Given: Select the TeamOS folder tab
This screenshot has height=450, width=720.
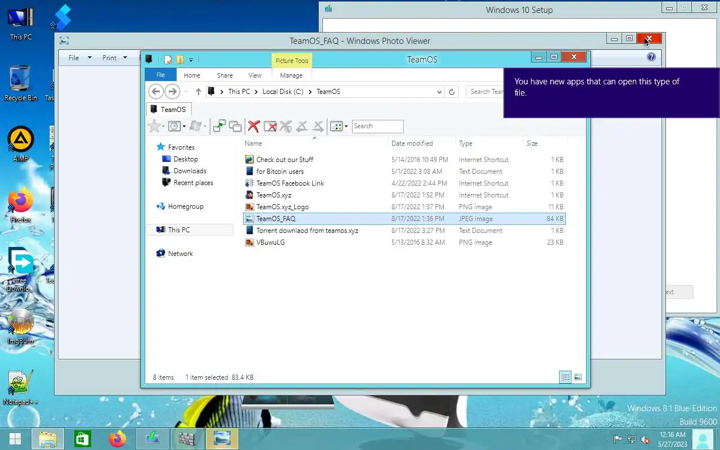Looking at the screenshot, I should 169,109.
